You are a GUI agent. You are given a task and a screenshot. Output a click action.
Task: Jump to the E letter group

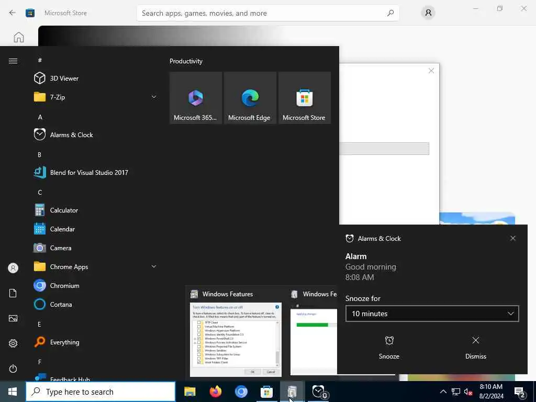pyautogui.click(x=39, y=324)
